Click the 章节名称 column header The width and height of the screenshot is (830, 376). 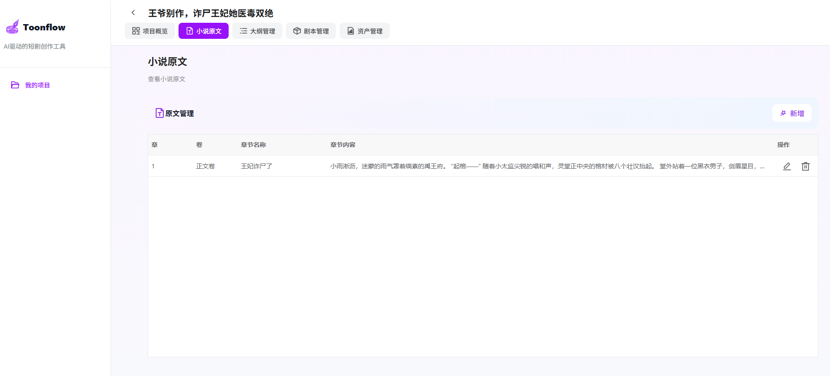[x=253, y=145]
